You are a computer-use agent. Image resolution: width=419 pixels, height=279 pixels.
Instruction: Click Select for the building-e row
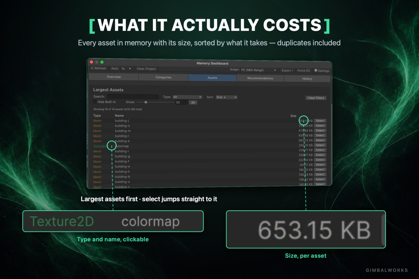[320, 165]
